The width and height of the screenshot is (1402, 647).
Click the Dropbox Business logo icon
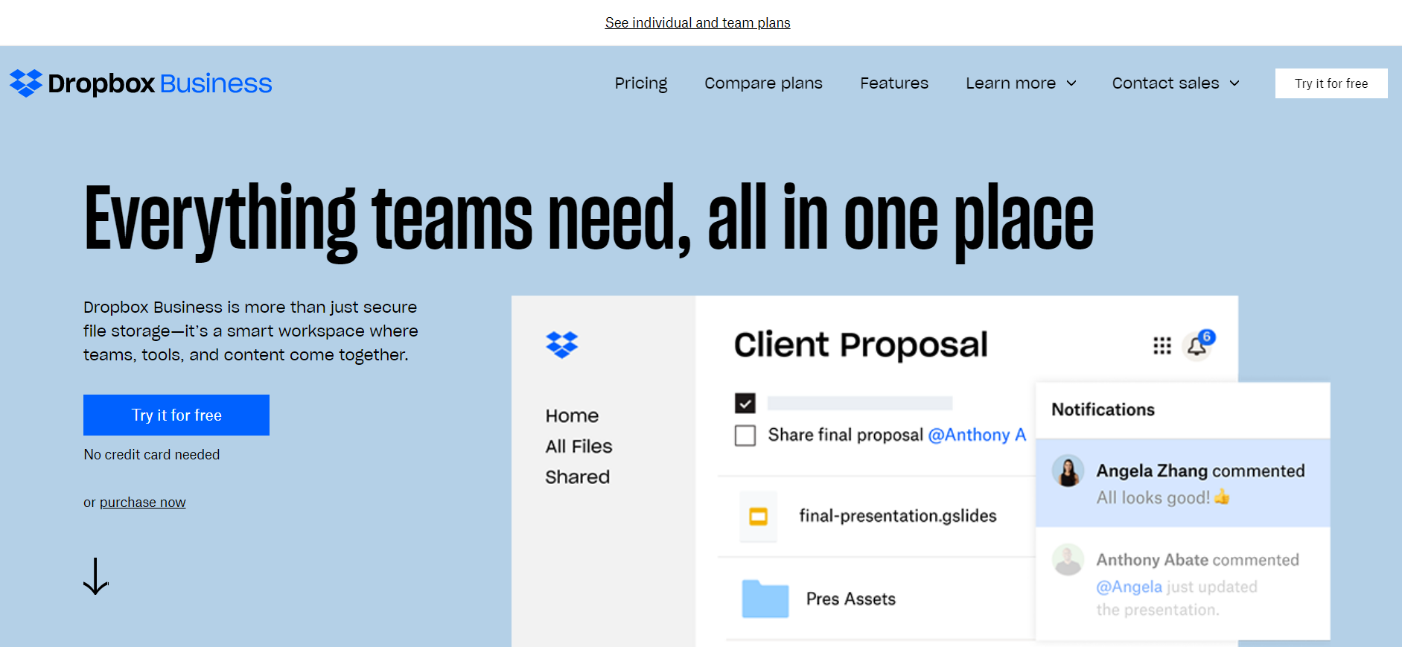(26, 83)
